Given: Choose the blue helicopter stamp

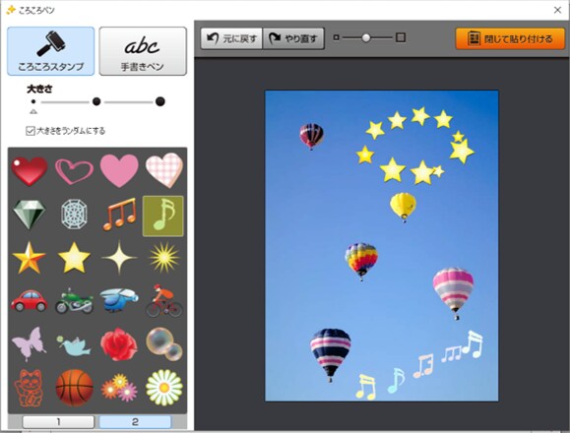Looking at the screenshot, I should coord(119,300).
